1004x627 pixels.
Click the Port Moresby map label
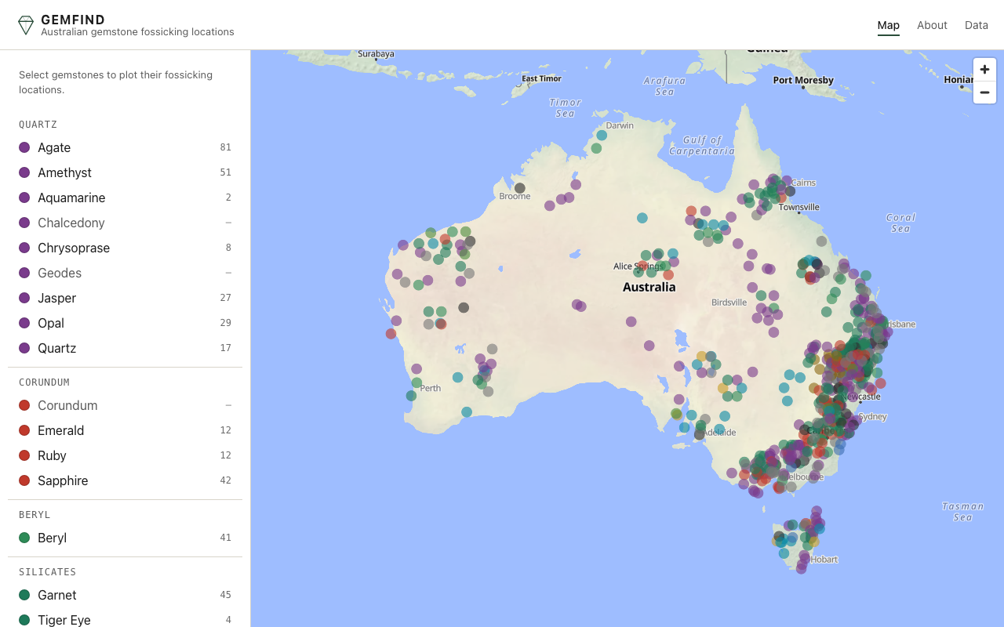point(803,80)
